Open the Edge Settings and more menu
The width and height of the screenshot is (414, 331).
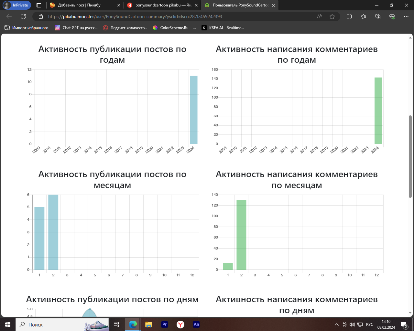click(406, 16)
